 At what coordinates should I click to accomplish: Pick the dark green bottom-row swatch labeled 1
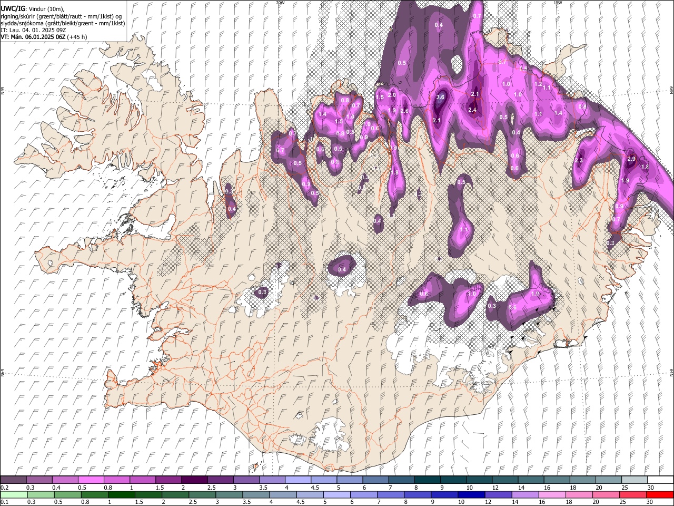122,494
